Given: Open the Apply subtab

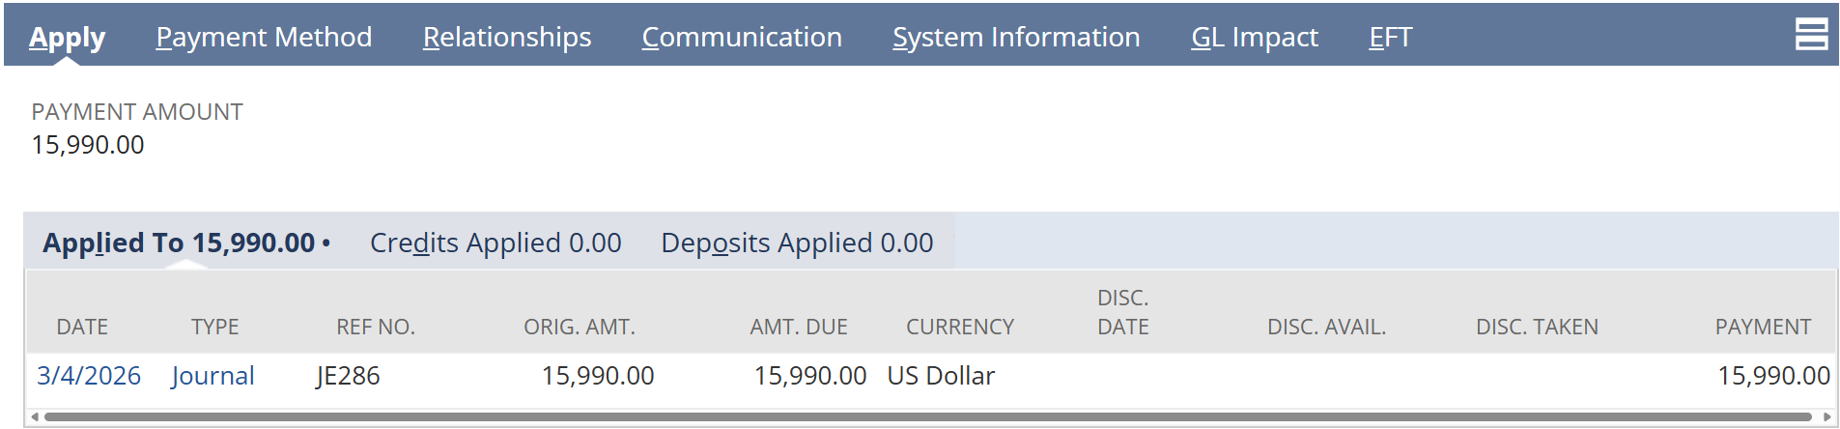Looking at the screenshot, I should (x=67, y=37).
